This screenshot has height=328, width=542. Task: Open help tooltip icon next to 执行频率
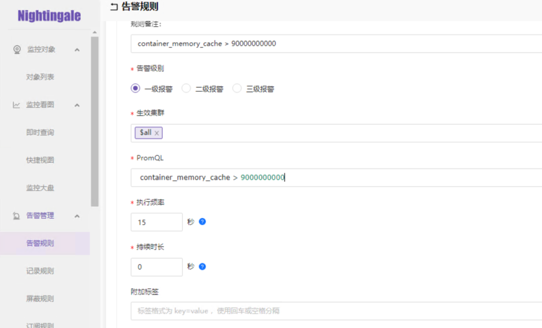click(203, 222)
